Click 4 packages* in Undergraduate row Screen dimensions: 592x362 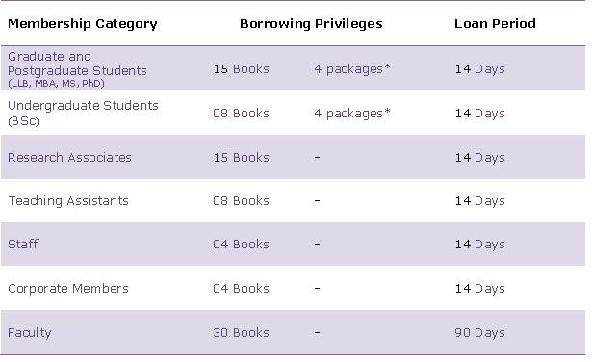click(352, 114)
